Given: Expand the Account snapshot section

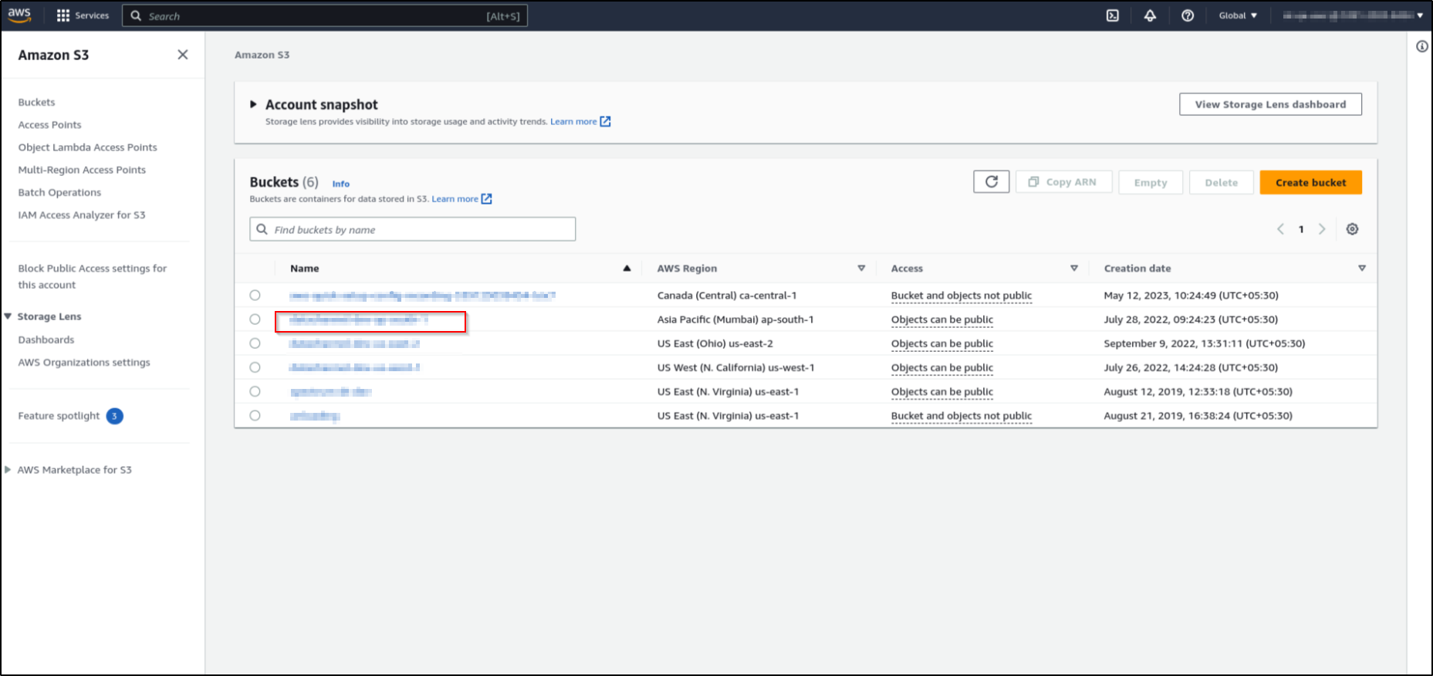Looking at the screenshot, I should point(253,104).
